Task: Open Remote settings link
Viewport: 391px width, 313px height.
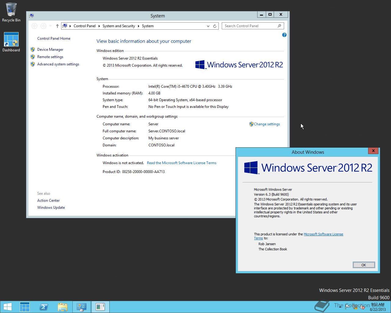Action: 50,57
